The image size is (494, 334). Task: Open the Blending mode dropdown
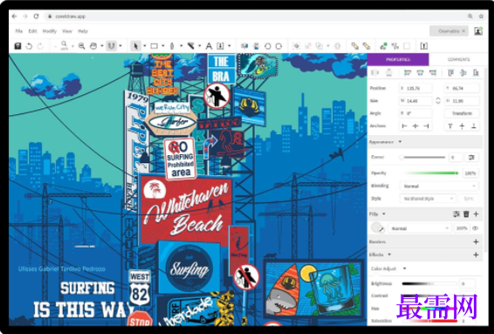(x=439, y=186)
